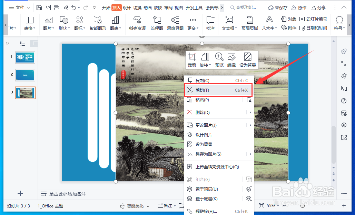Click the star icon in right sidebar
Viewport: 355px width, 215px height.
(344, 76)
